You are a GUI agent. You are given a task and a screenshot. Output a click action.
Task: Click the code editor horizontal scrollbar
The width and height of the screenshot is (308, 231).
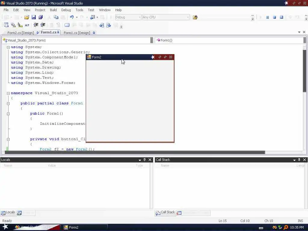pyautogui.click(x=135, y=152)
